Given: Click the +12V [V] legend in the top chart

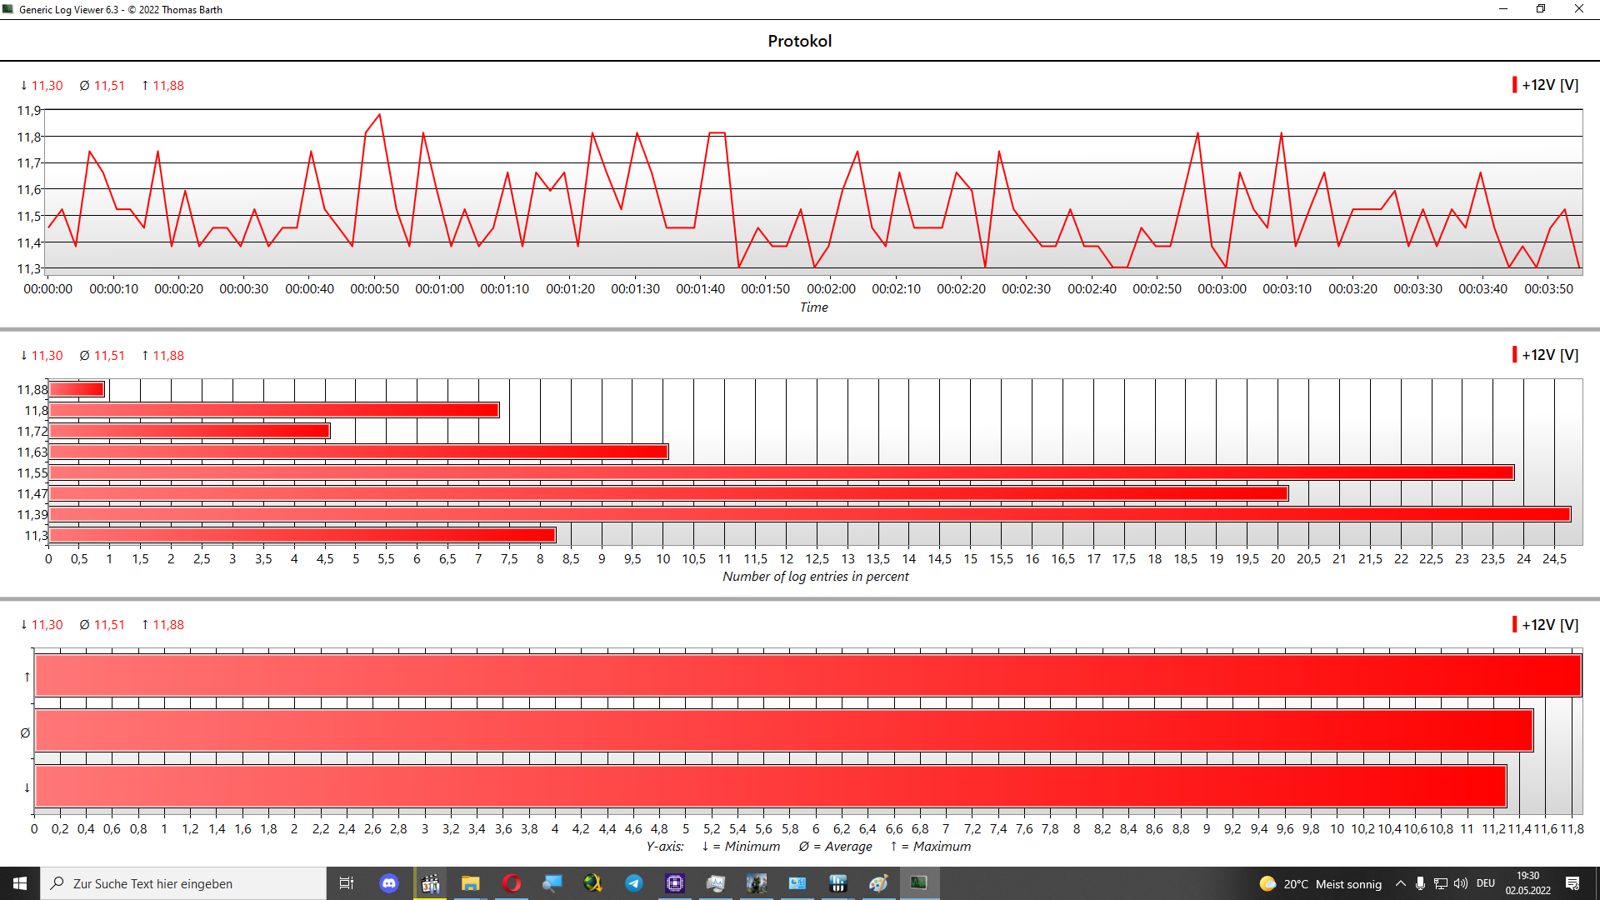Looking at the screenshot, I should pyautogui.click(x=1549, y=85).
